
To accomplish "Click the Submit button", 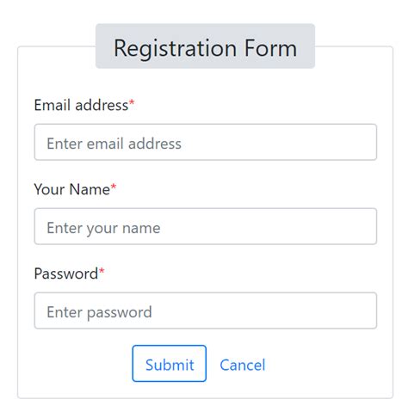I will point(170,363).
